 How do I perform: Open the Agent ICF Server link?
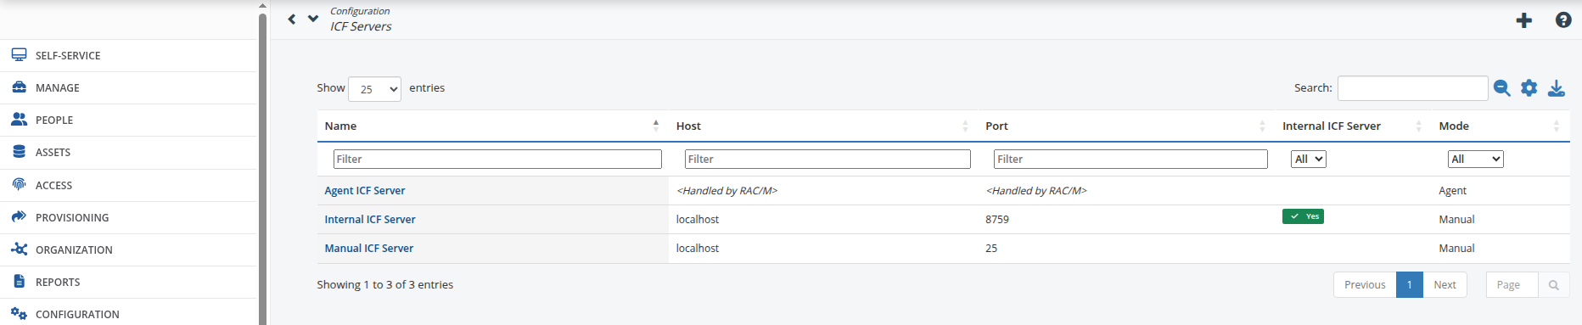[x=365, y=191]
